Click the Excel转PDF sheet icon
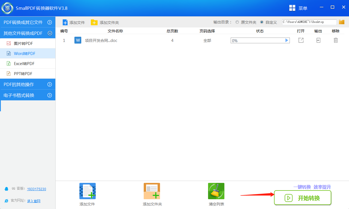 tap(9, 63)
